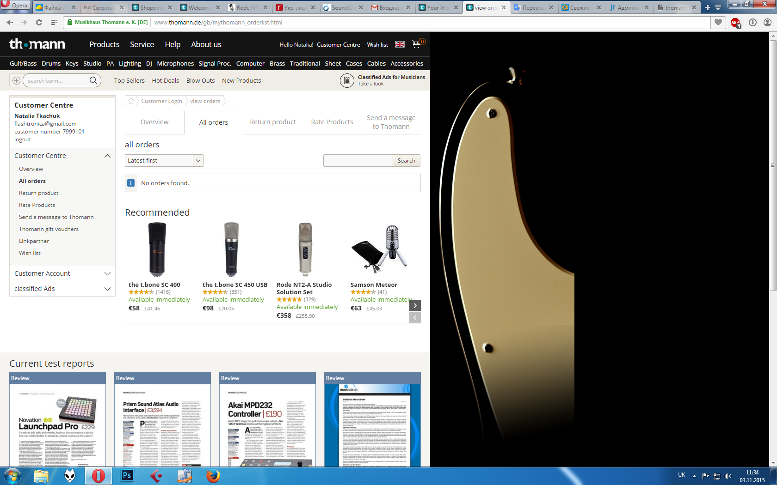Open the Top Sellers link
Image resolution: width=777 pixels, height=485 pixels.
(129, 80)
